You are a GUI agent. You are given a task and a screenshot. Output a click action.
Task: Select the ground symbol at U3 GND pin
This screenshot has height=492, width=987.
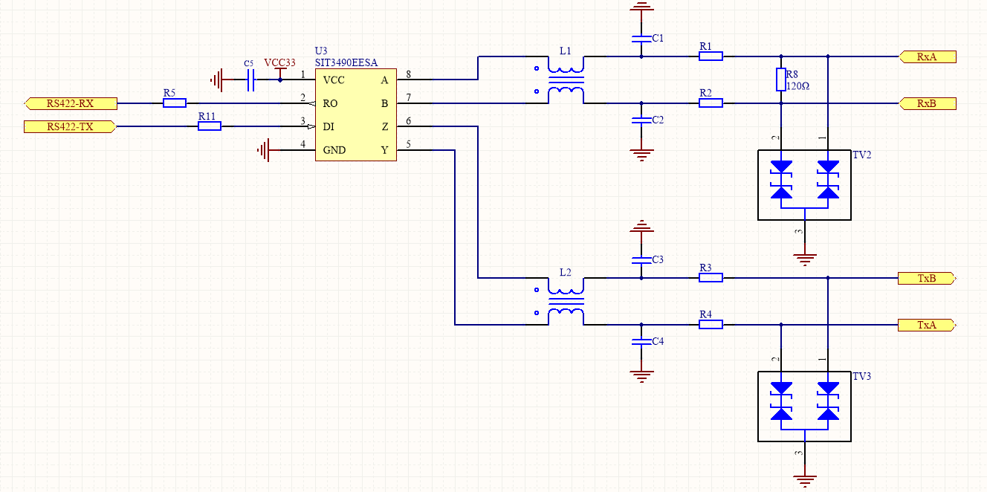[263, 151]
